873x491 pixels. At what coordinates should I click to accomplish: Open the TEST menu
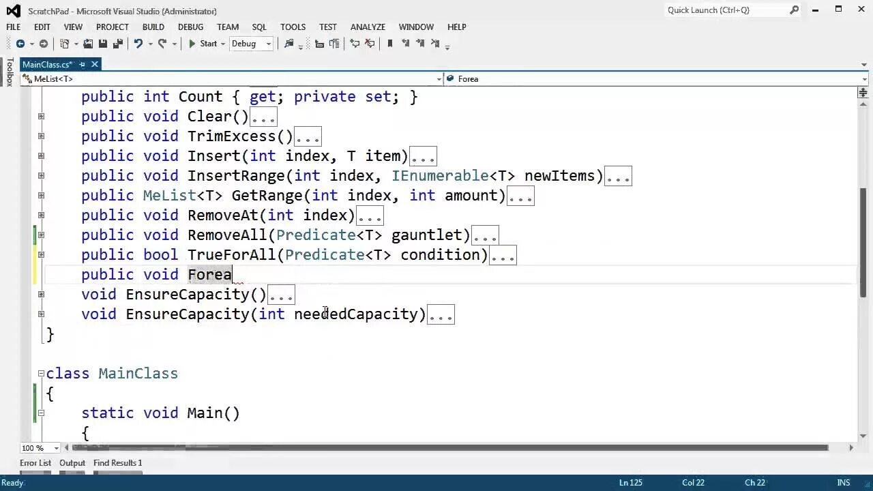[328, 27]
